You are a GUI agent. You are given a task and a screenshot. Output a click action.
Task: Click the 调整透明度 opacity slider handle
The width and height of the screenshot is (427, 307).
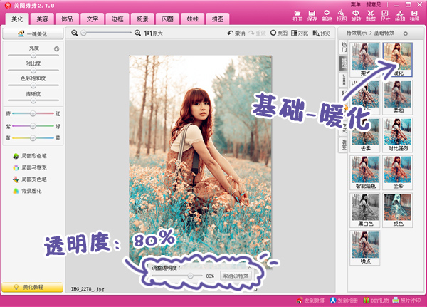click(190, 276)
